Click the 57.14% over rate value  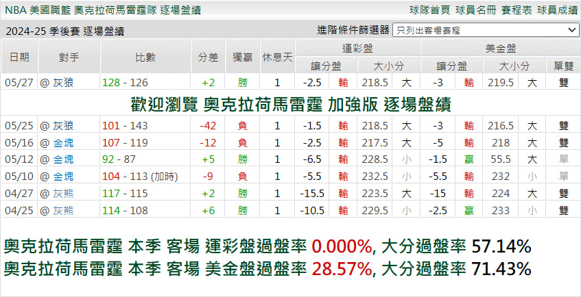(x=501, y=246)
